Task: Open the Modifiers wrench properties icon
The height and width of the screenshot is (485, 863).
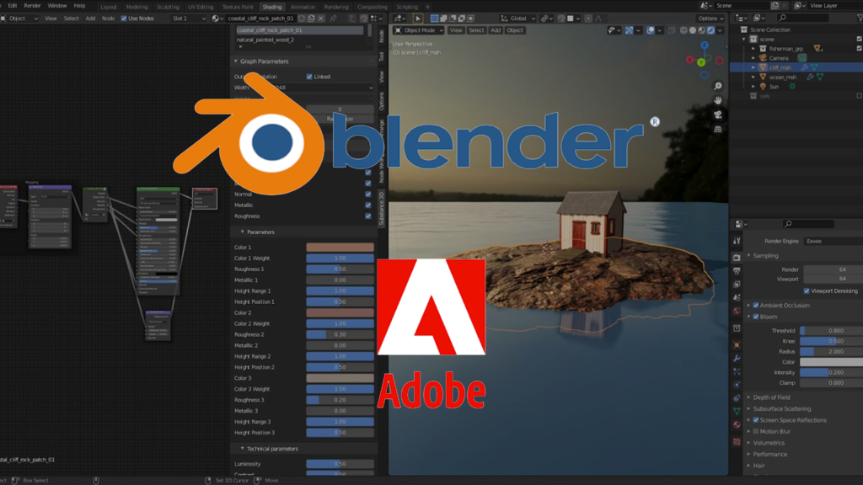Action: click(x=737, y=359)
